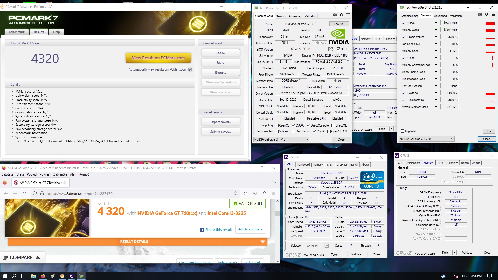Open the GPU Clock sensor dropdown

[436, 23]
